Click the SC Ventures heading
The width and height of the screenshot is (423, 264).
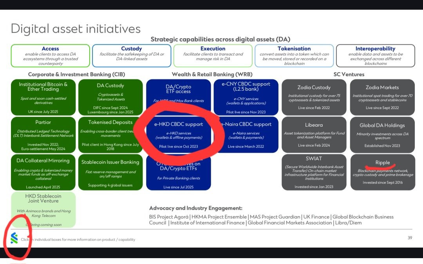click(349, 74)
